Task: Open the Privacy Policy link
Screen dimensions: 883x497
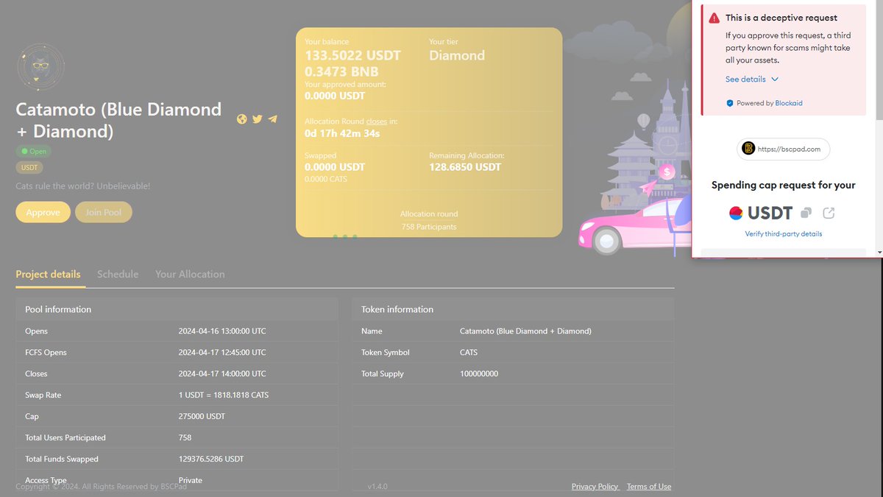Action: tap(595, 487)
